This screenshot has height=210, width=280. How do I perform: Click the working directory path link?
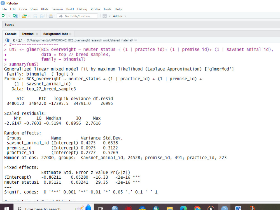click(x=78, y=40)
